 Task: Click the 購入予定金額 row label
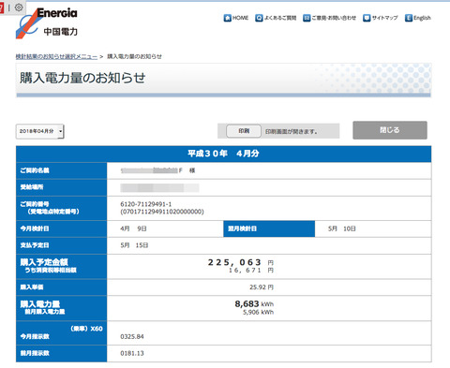click(x=44, y=262)
